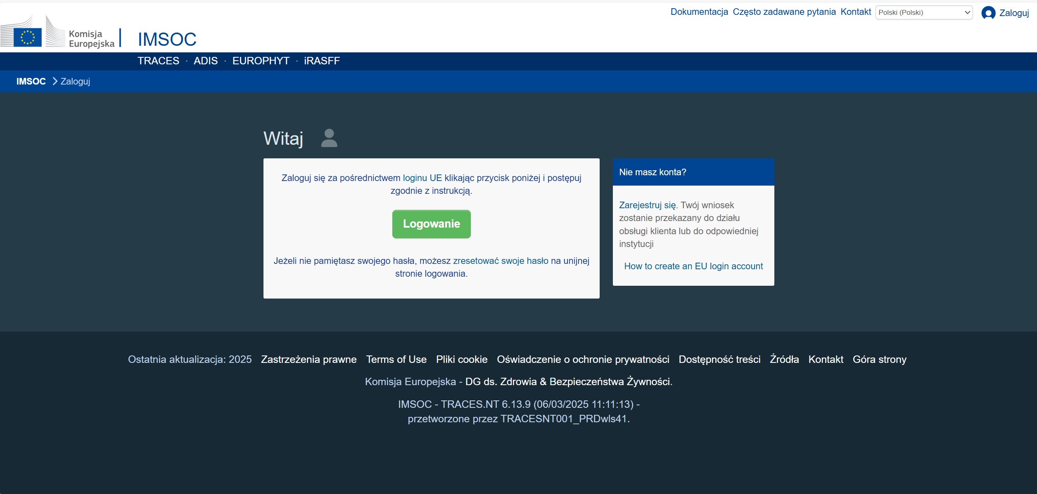Open the TRACES menu item
The image size is (1037, 494).
pos(158,61)
